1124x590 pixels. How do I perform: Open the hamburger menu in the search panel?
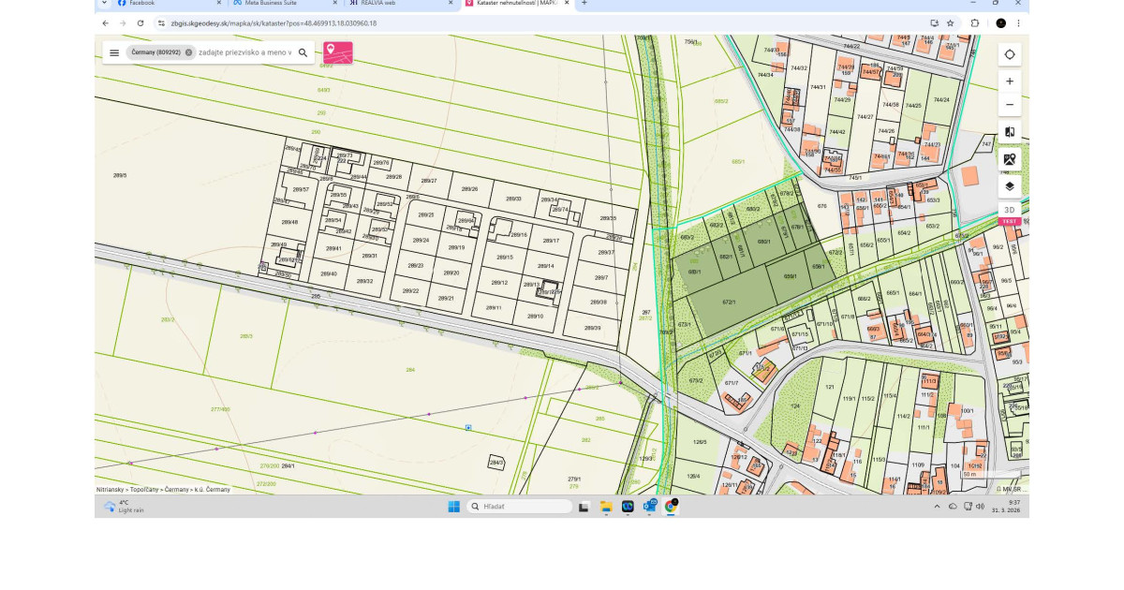(x=114, y=53)
